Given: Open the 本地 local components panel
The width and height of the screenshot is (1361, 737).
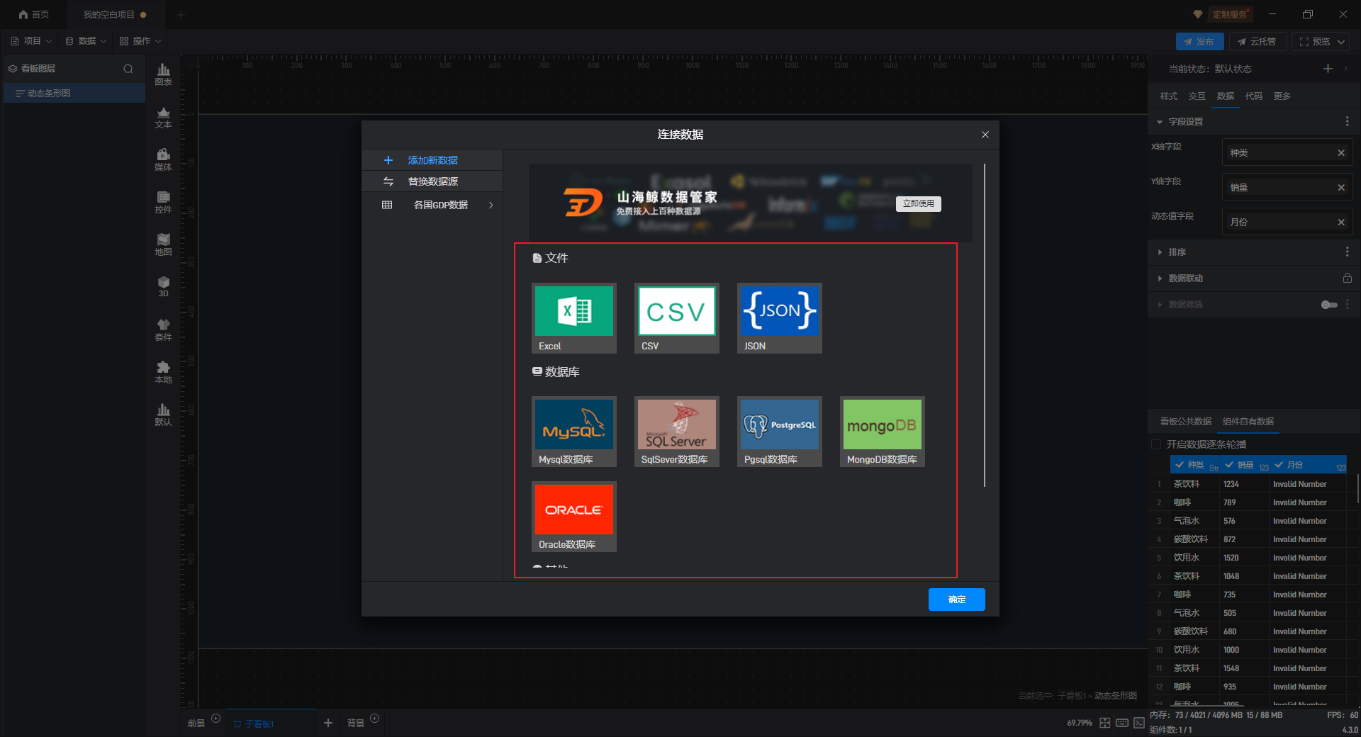Looking at the screenshot, I should (x=163, y=372).
